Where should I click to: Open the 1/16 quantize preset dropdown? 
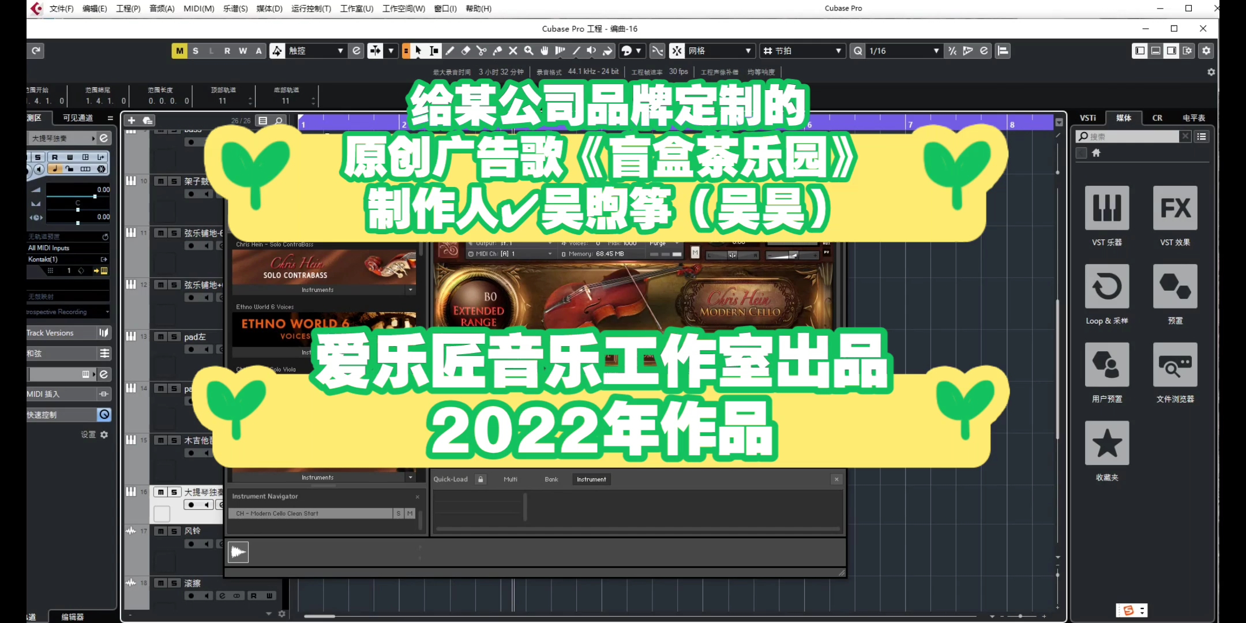coord(903,51)
